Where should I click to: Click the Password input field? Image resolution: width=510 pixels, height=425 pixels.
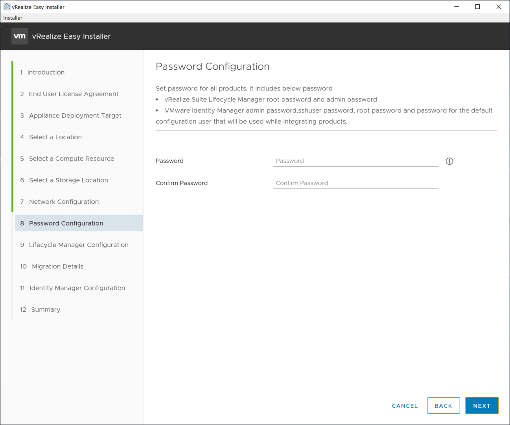pyautogui.click(x=355, y=161)
